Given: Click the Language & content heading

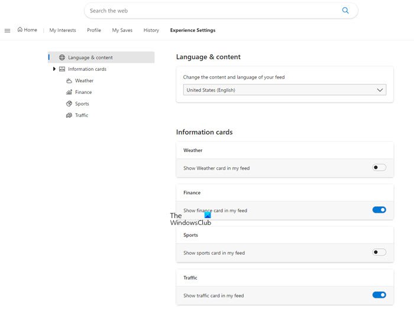Looking at the screenshot, I should click(208, 57).
